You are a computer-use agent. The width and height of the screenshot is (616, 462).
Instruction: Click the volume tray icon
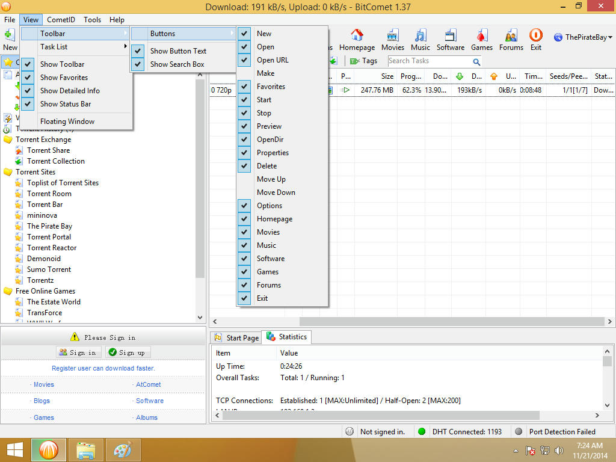pyautogui.click(x=559, y=451)
